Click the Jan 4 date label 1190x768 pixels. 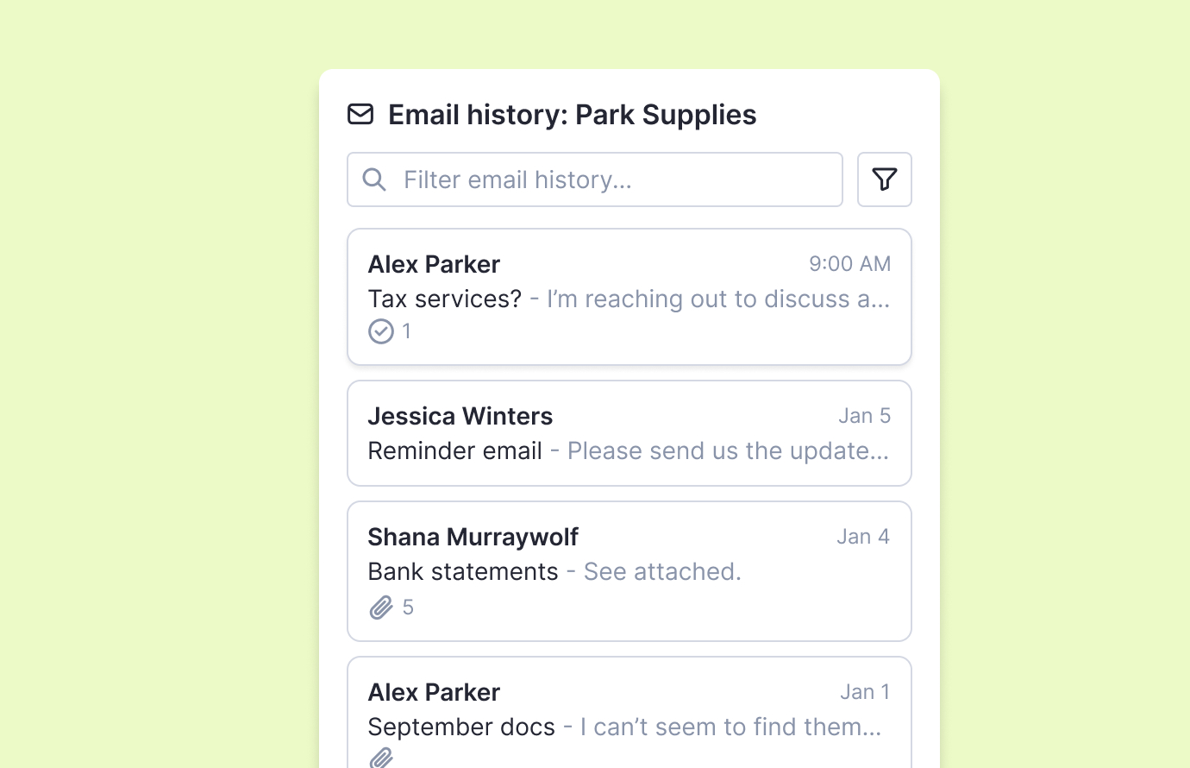(x=862, y=537)
